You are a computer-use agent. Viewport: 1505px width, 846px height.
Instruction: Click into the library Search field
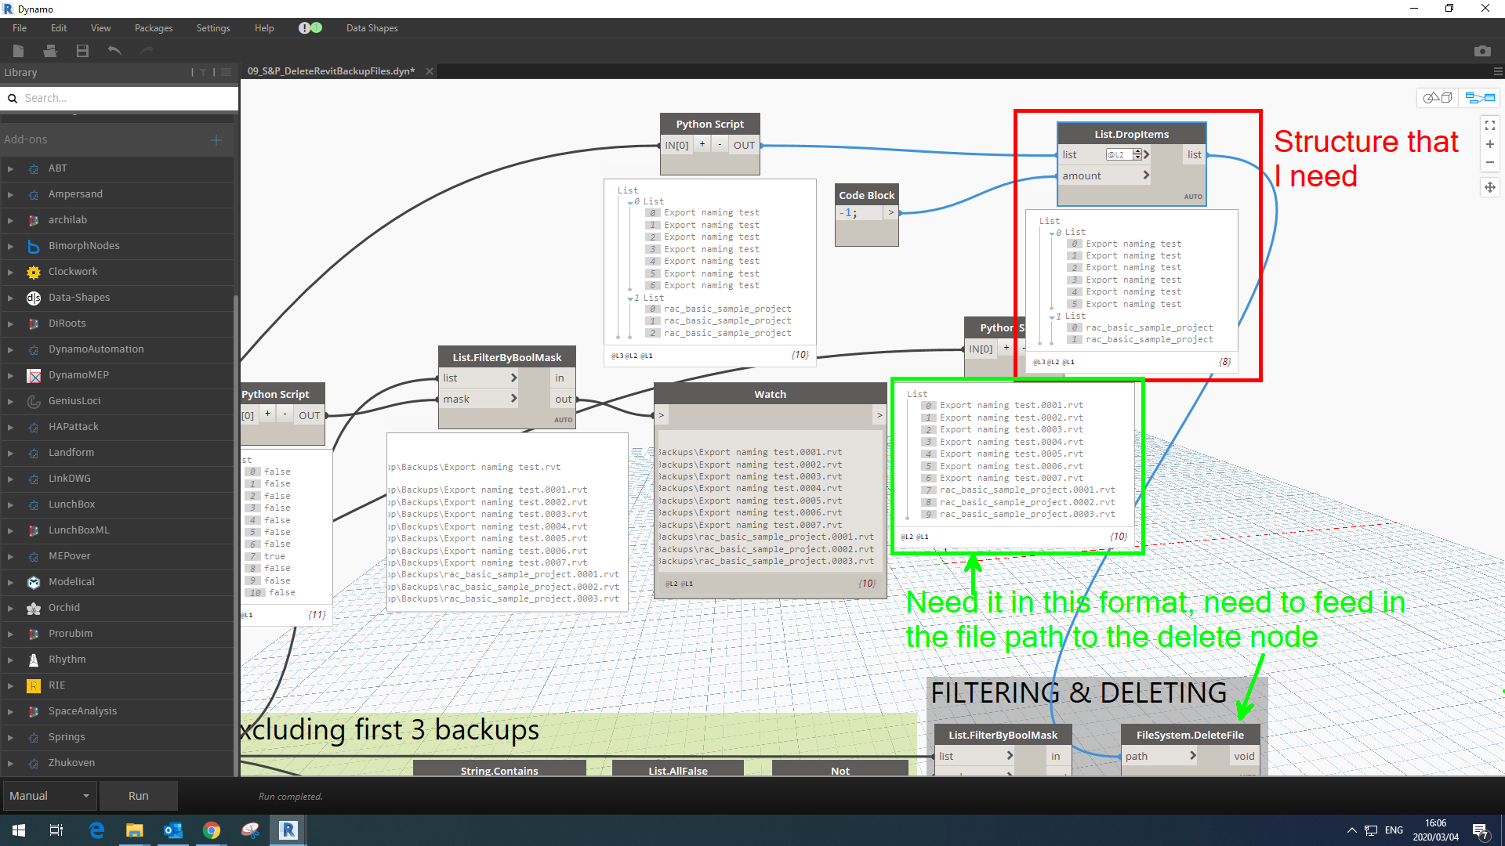(x=119, y=98)
